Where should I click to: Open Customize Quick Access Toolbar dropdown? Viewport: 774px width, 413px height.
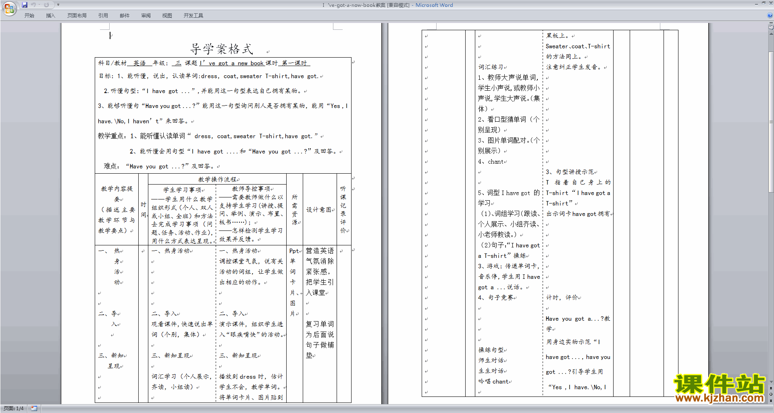(58, 5)
